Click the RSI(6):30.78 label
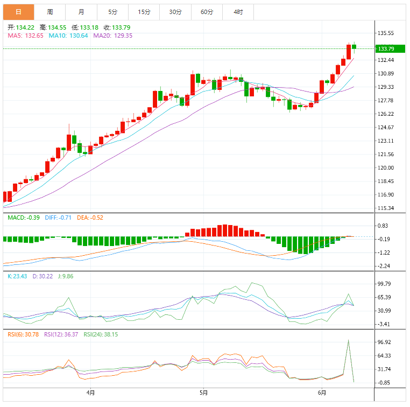The width and height of the screenshot is (410, 407). click(23, 334)
